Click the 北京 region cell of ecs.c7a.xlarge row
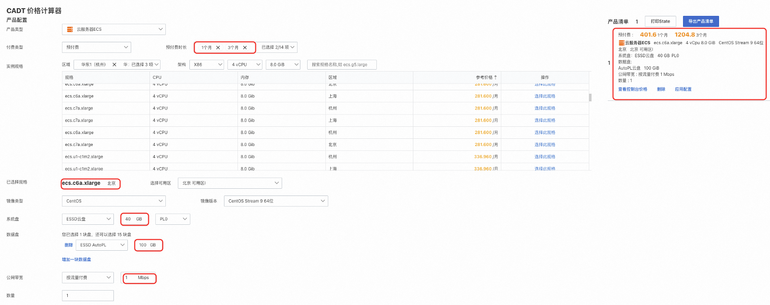The height and width of the screenshot is (305, 770). click(x=333, y=145)
